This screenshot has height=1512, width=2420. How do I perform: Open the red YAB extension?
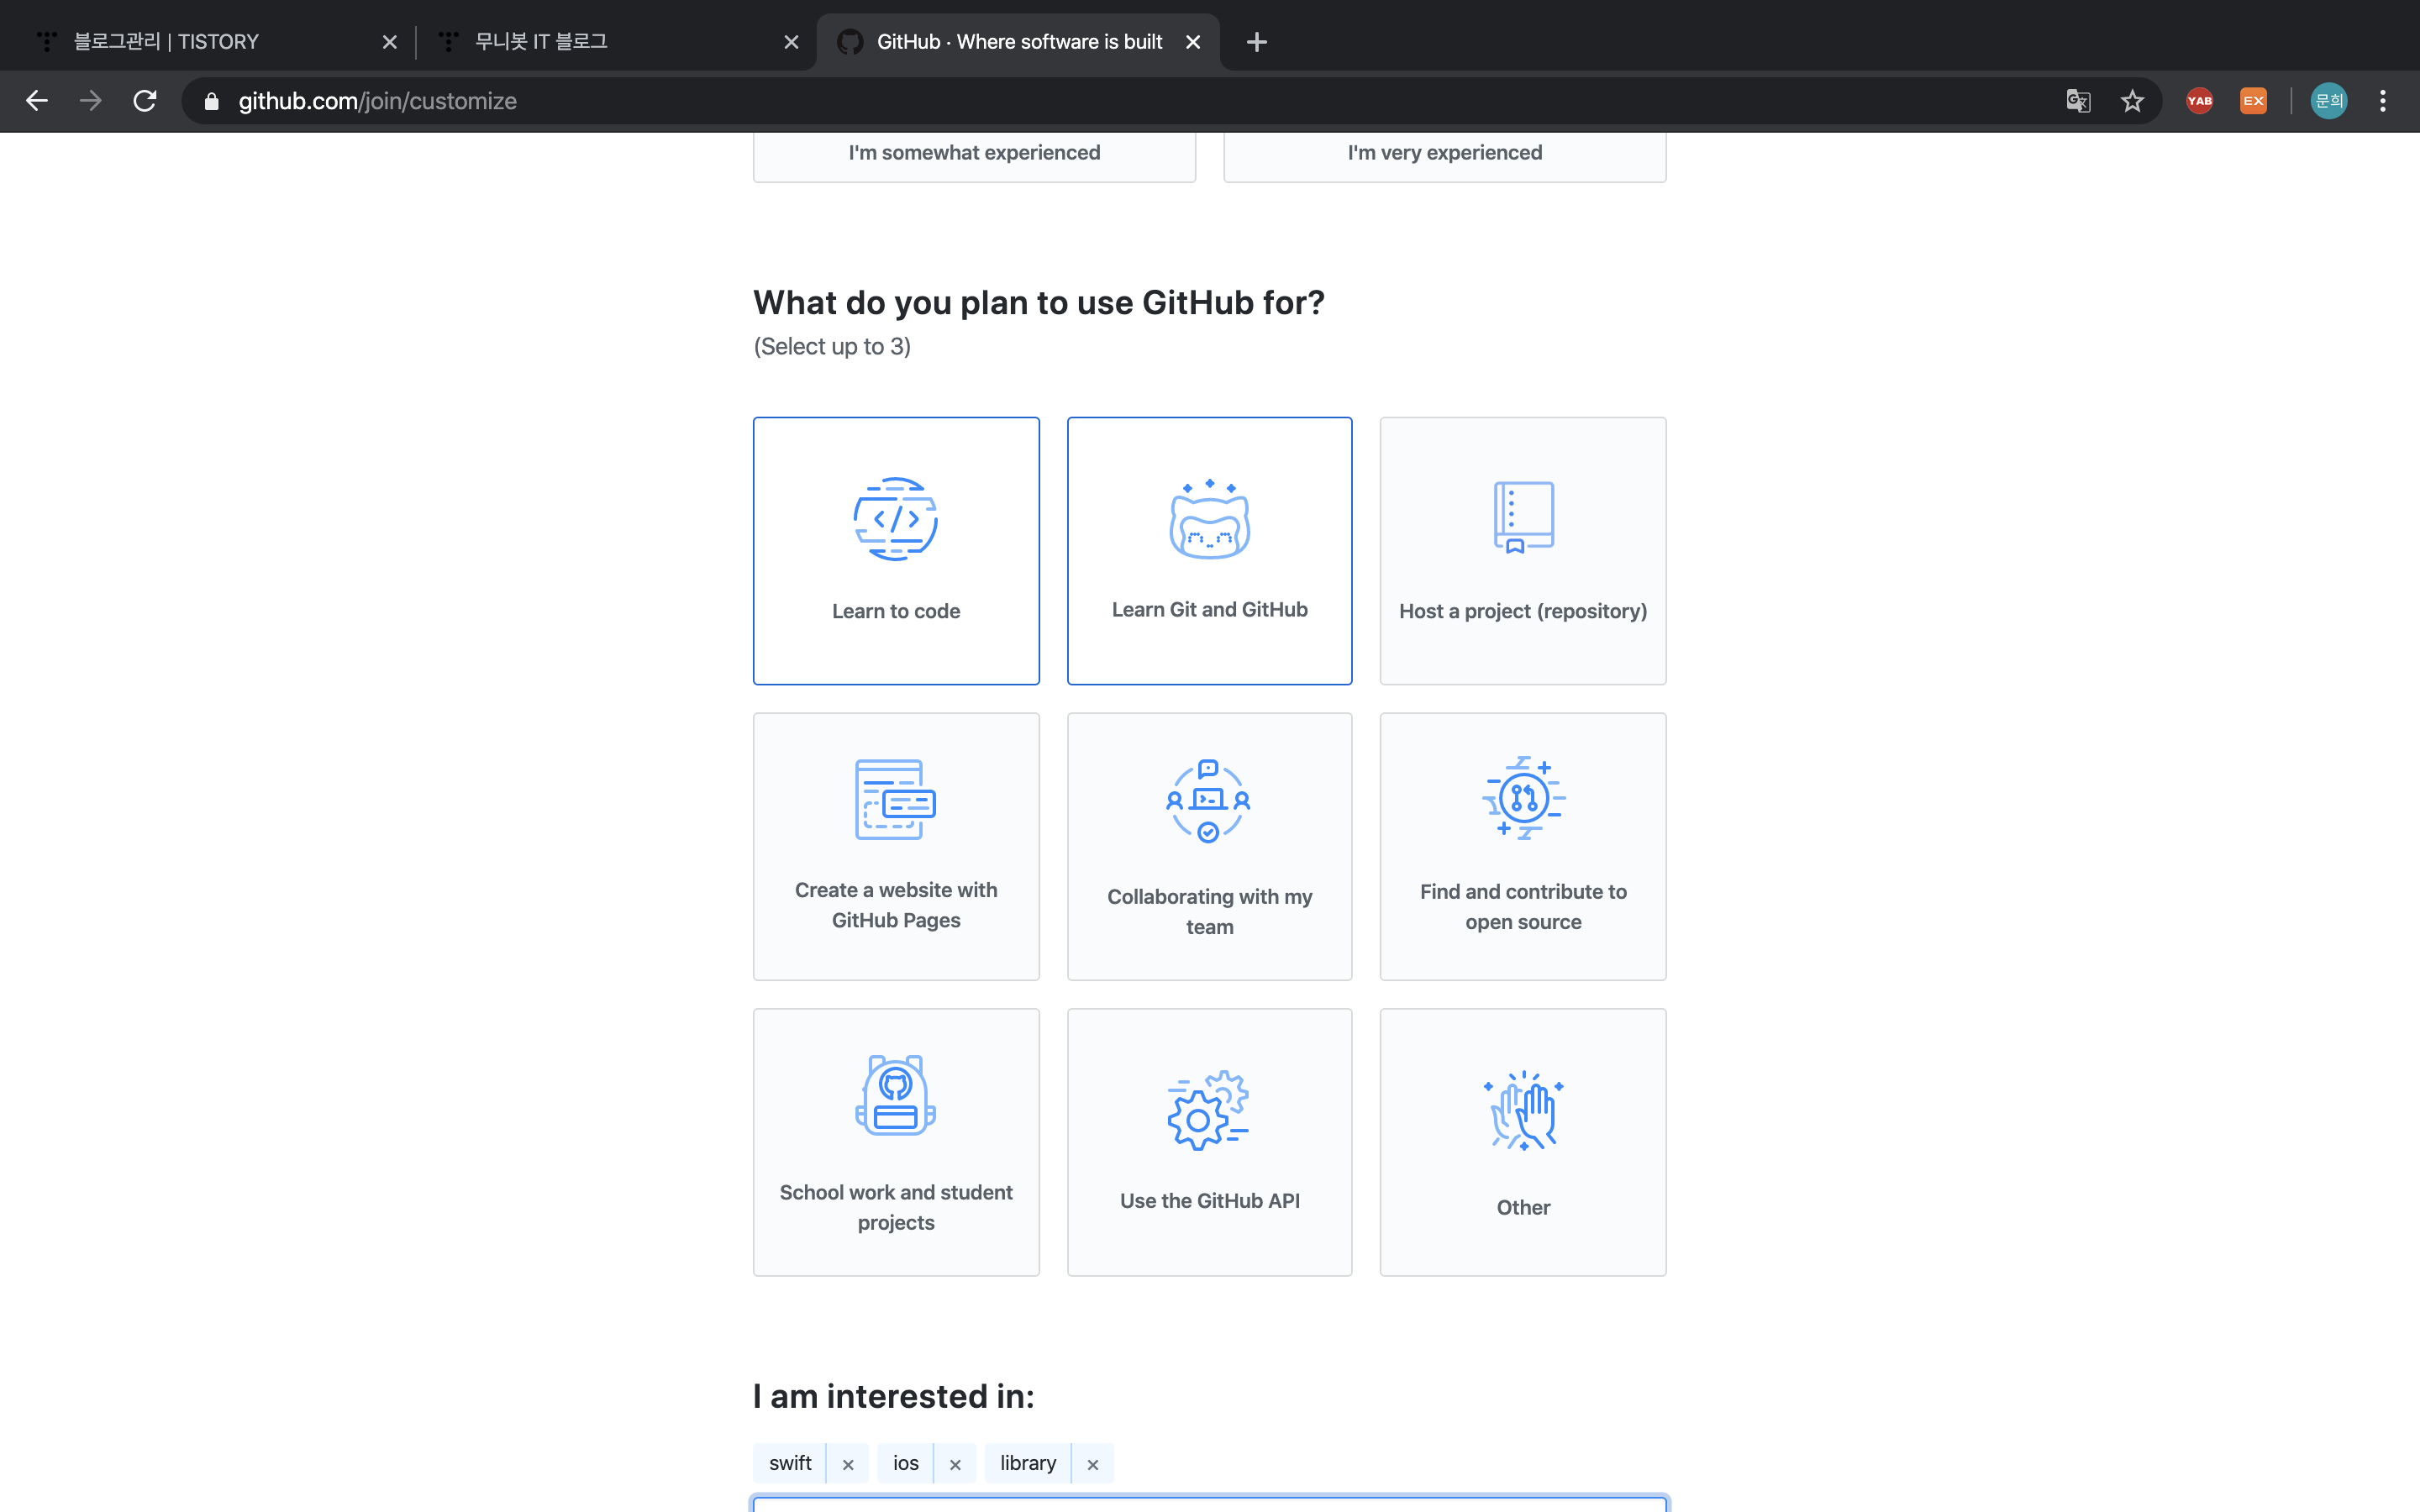coord(2199,101)
